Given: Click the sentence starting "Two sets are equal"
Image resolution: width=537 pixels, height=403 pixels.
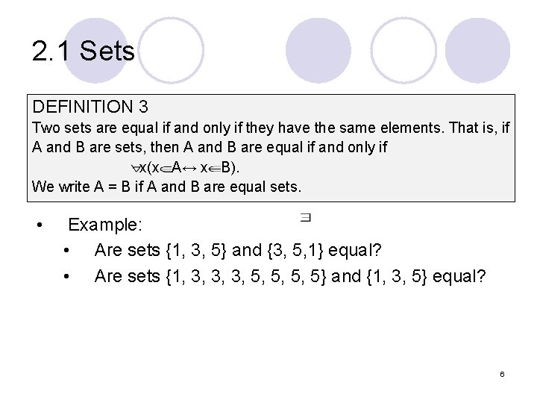Looking at the screenshot, I should coord(271,128).
